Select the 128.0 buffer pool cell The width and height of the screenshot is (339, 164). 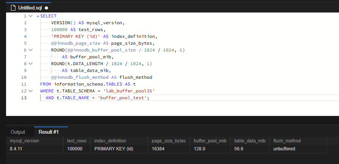(210, 149)
